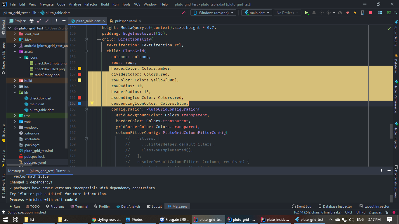Click the blue color swatch on line 162
Image resolution: width=399 pixels, height=224 pixels.
(x=79, y=103)
